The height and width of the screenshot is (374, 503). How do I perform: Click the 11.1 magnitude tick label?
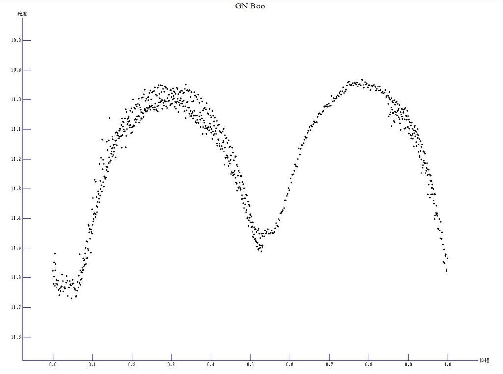(16, 129)
